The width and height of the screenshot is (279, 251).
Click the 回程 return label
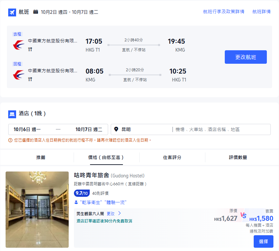click(17, 64)
